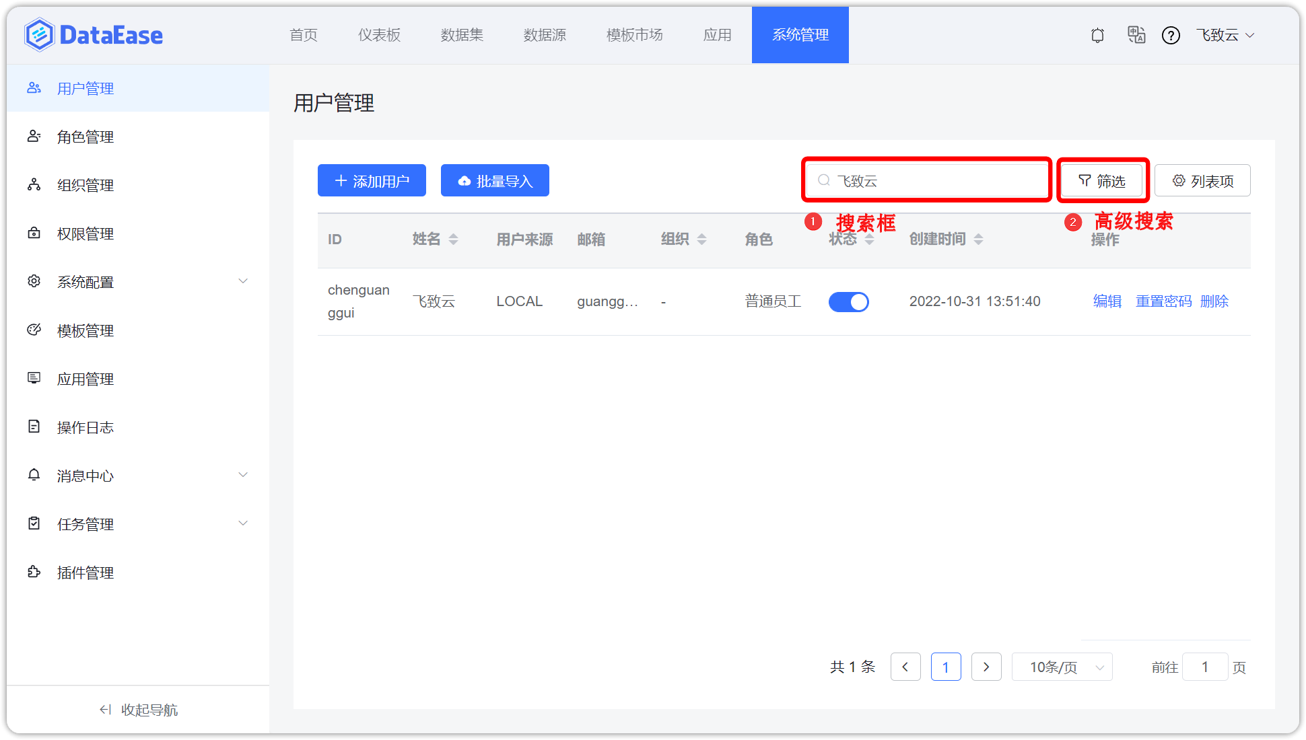The width and height of the screenshot is (1306, 740).
Task: Click 重置密码 for user chenguanggui
Action: tap(1163, 301)
